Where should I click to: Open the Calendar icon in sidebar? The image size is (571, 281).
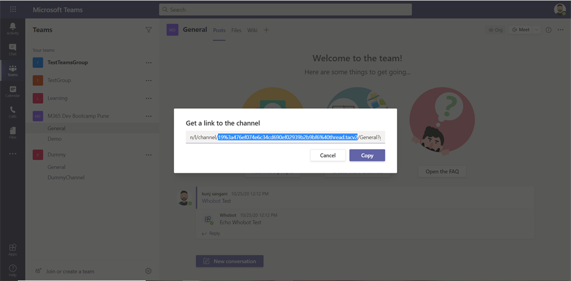coord(12,91)
